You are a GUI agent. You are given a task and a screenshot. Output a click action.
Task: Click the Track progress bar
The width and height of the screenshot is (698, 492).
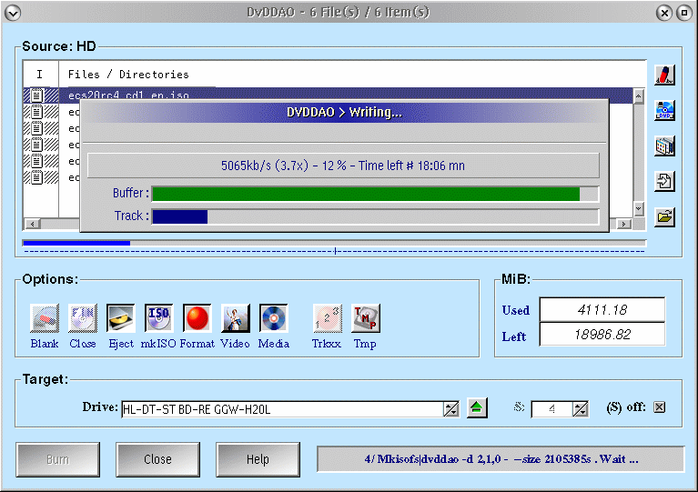tap(375, 216)
